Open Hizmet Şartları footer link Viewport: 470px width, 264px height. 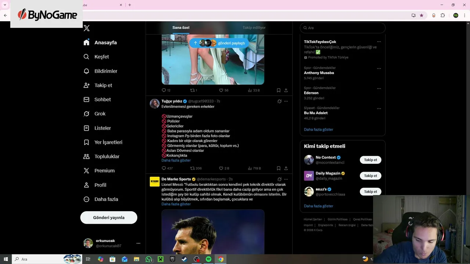313,219
